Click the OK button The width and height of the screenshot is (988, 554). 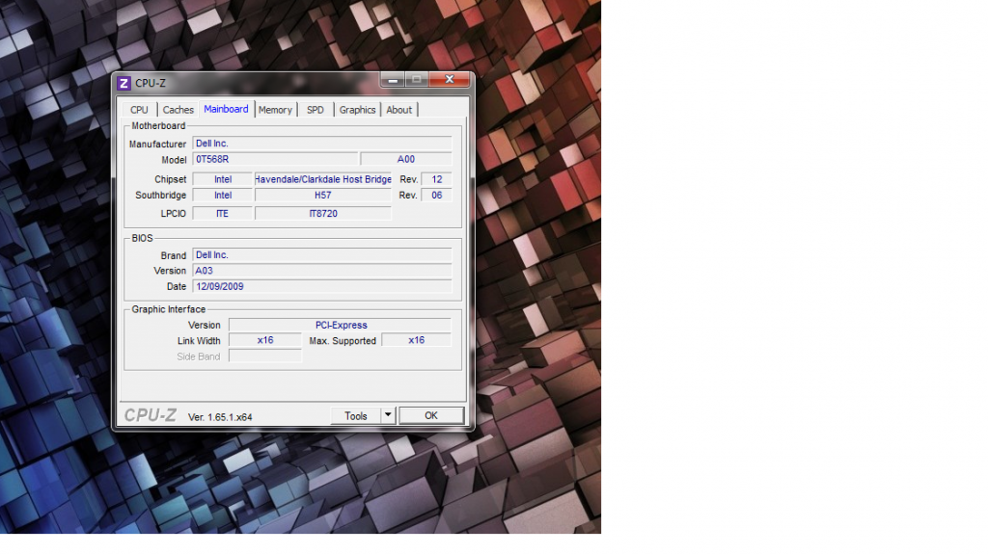click(x=431, y=415)
